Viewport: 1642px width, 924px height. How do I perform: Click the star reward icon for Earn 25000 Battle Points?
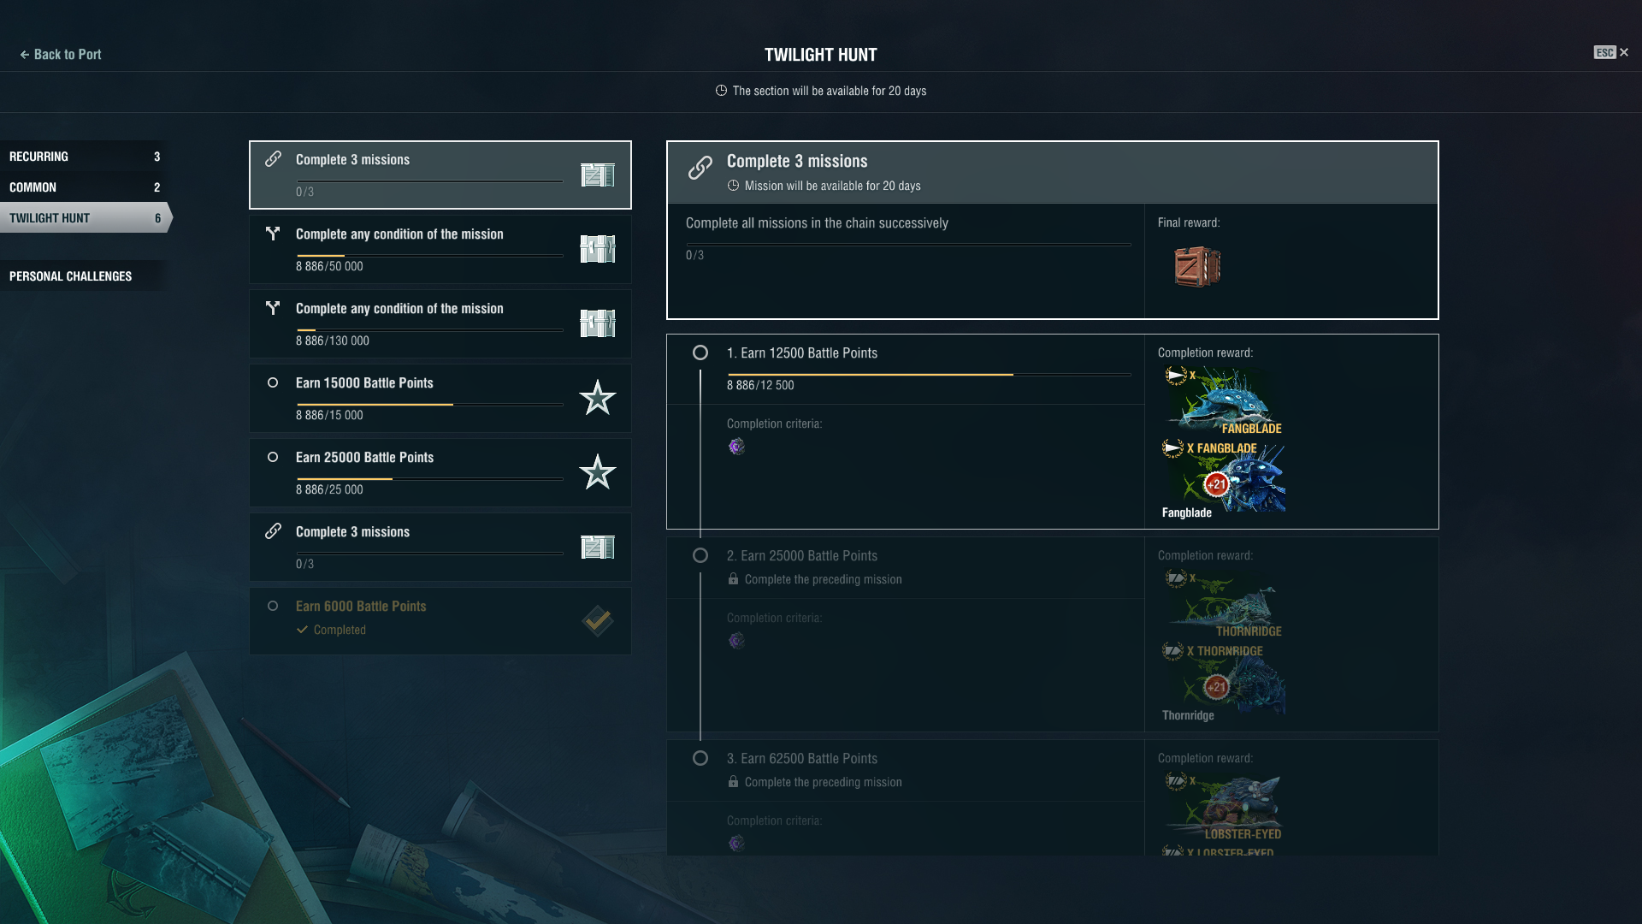click(x=597, y=472)
